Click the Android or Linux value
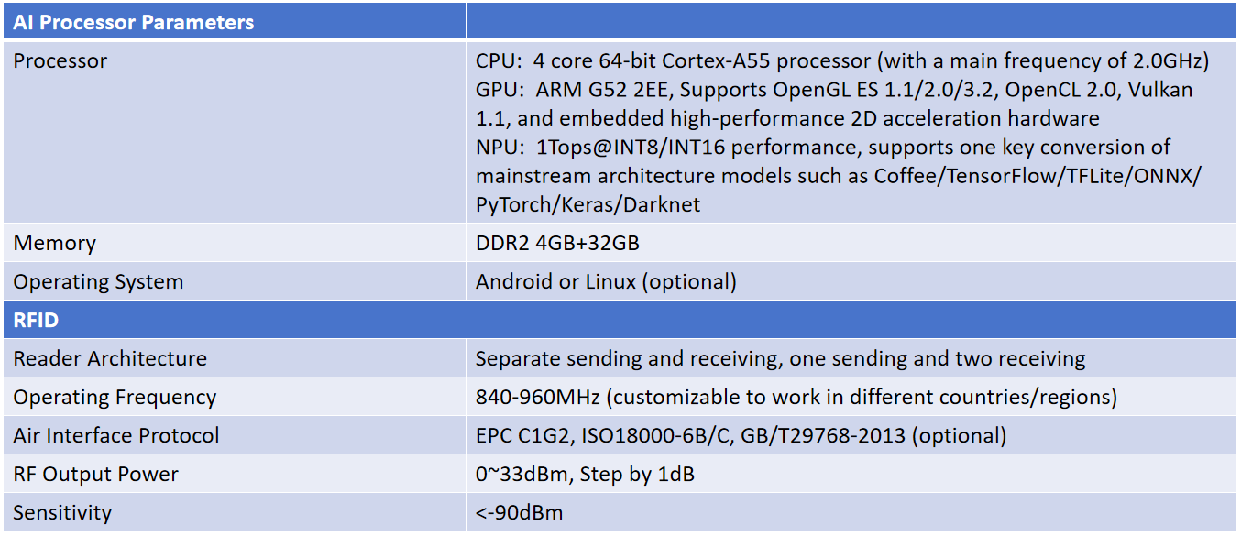The width and height of the screenshot is (1241, 536). [x=606, y=282]
